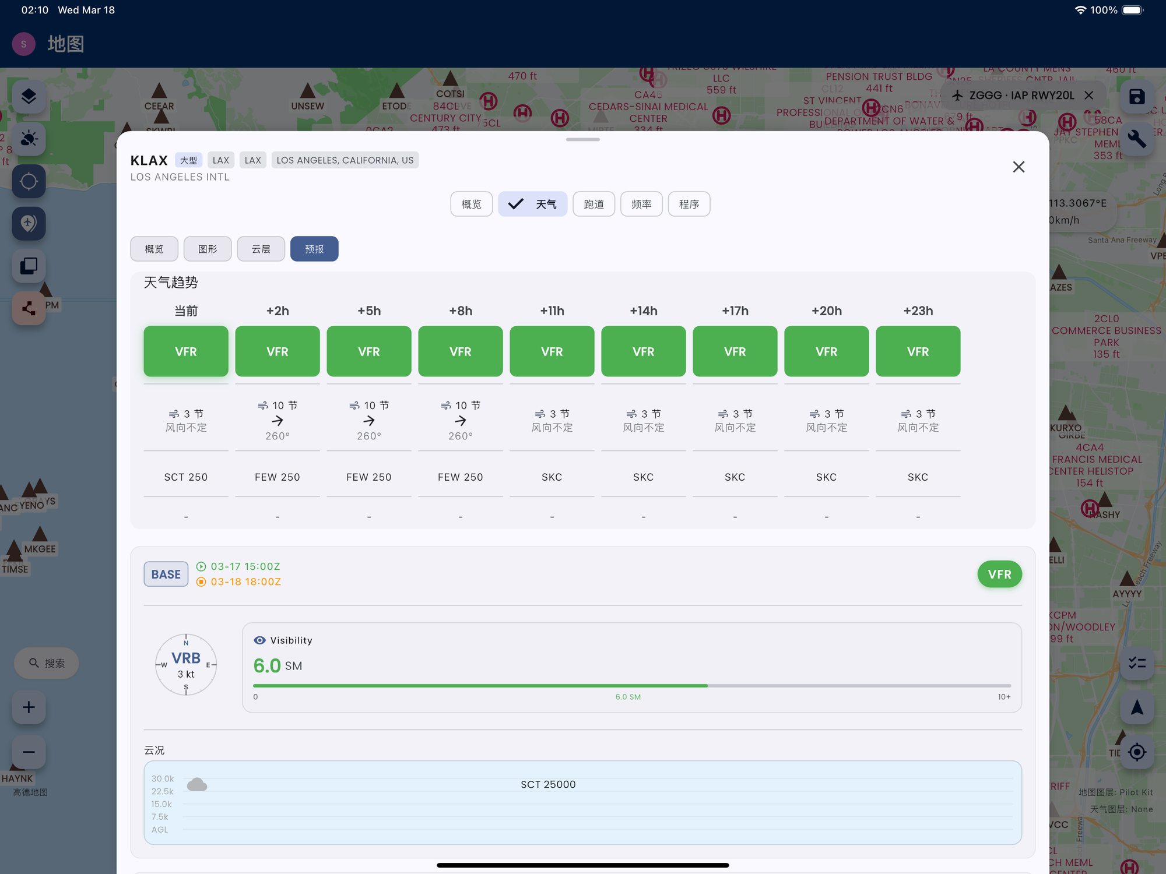Open the 跑道 runway tab
1166x874 pixels.
coord(593,204)
